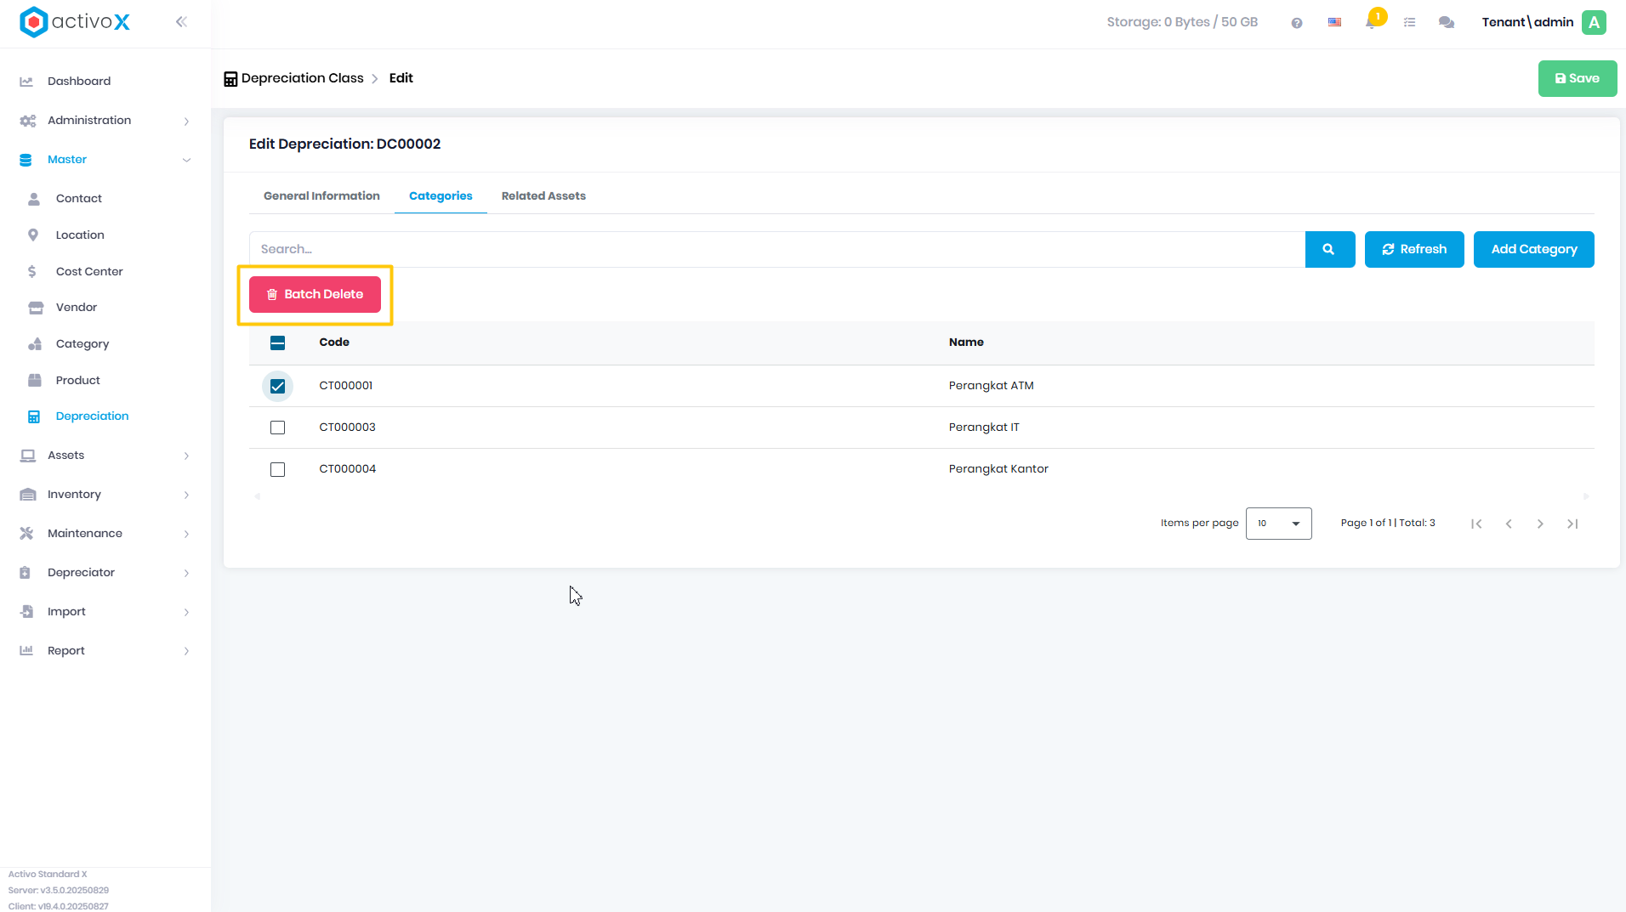Open the Contact menu item
Image resolution: width=1626 pixels, height=912 pixels.
[79, 199]
